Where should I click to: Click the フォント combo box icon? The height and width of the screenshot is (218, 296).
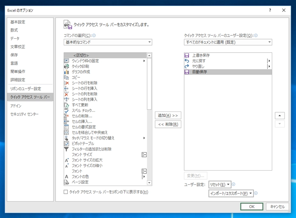coord(144,171)
